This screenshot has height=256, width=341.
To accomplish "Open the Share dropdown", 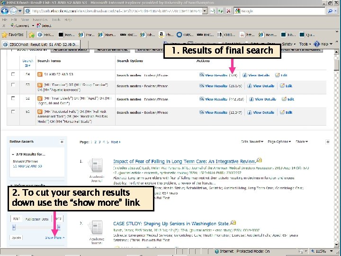I will click(302, 141).
